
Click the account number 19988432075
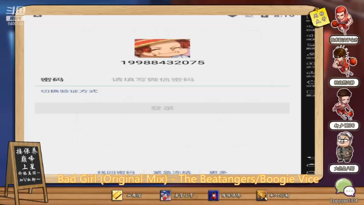pos(163,63)
